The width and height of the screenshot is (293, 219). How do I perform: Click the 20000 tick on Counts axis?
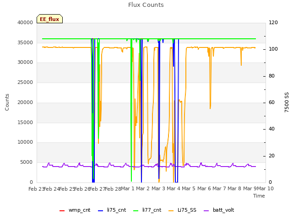(25, 102)
